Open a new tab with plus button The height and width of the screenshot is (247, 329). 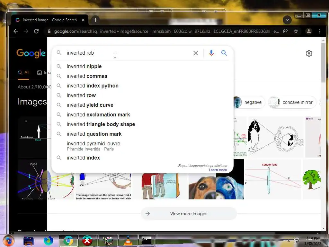coord(95,20)
